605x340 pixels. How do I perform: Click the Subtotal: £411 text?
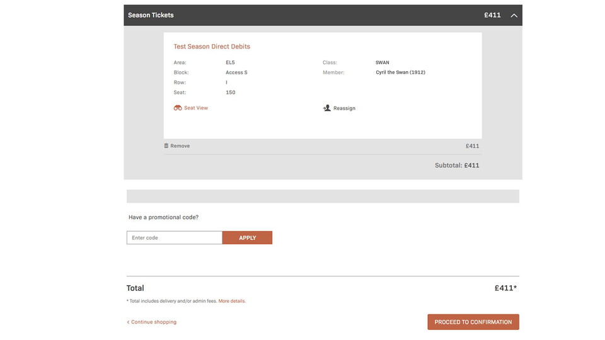click(457, 166)
